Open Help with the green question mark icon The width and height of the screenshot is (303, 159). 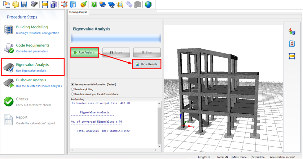pyautogui.click(x=94, y=4)
